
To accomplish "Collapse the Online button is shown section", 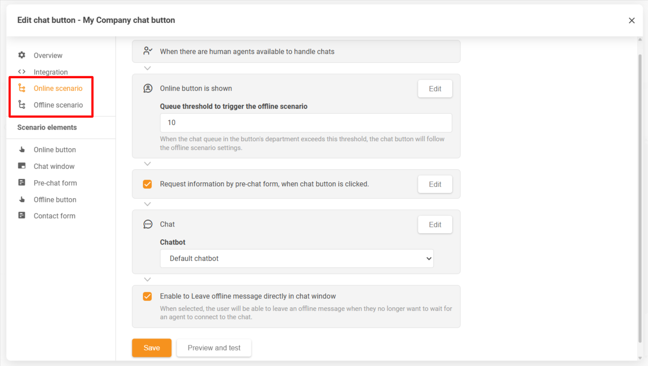I will click(147, 163).
